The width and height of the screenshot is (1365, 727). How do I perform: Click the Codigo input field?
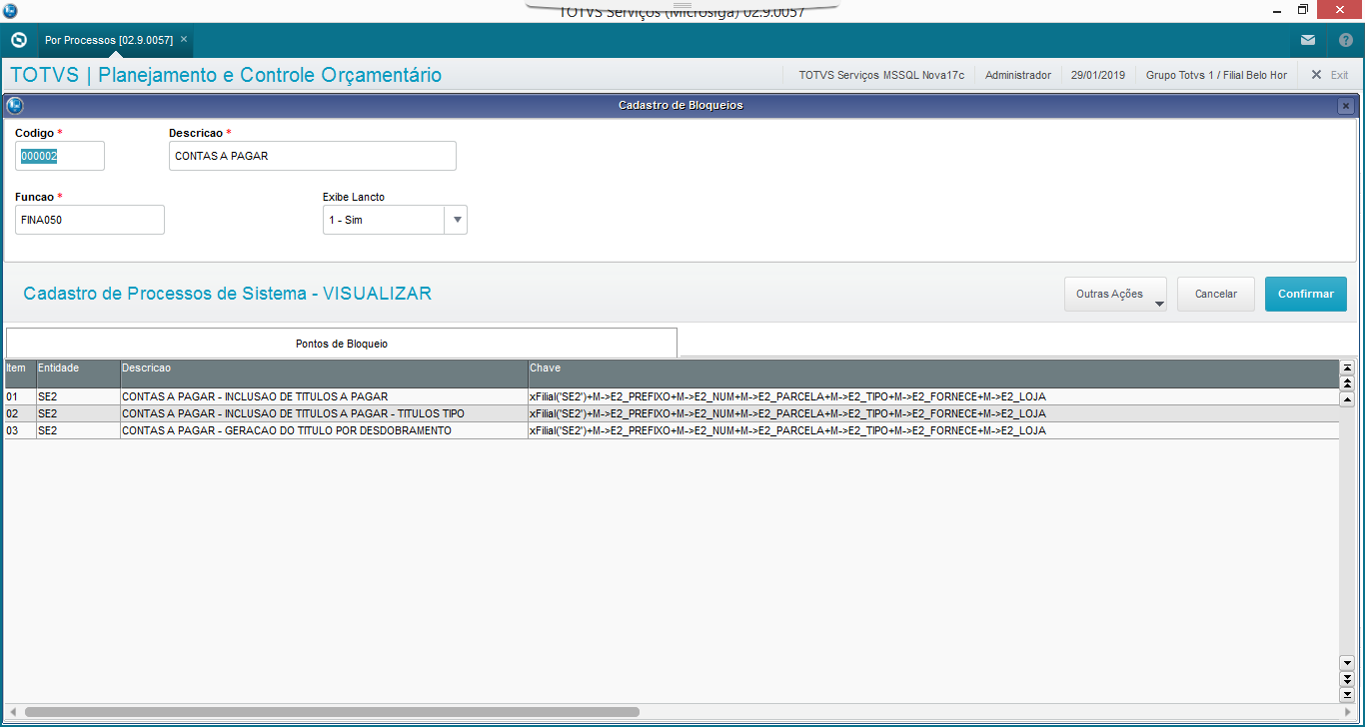pos(60,156)
